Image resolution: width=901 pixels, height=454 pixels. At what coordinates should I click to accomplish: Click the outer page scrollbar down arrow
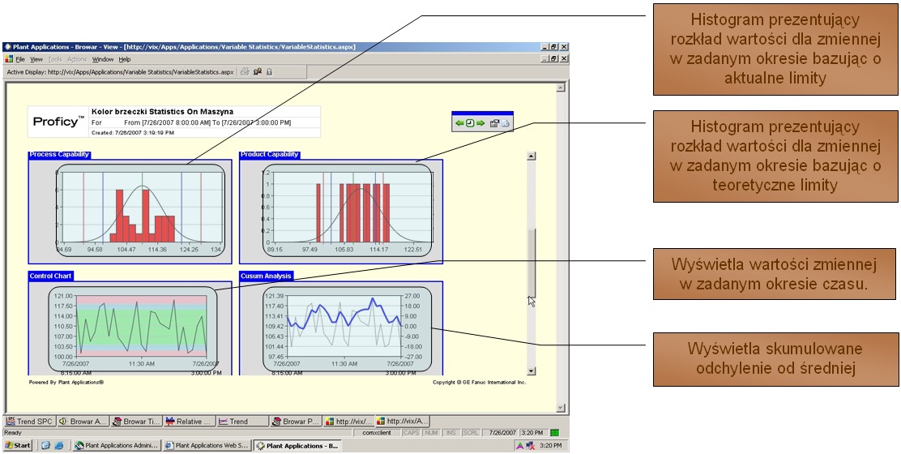pyautogui.click(x=562, y=408)
